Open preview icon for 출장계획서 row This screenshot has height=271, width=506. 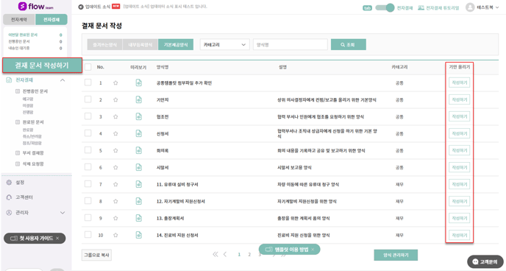click(139, 218)
